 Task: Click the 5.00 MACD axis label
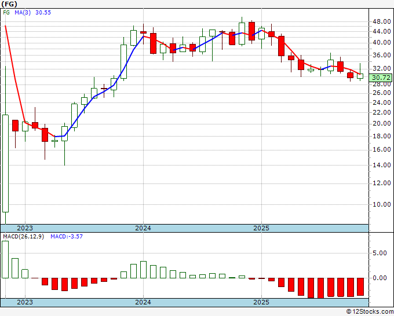tap(380, 253)
